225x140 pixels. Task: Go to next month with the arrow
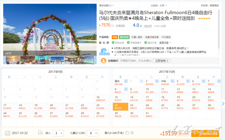[223, 104]
